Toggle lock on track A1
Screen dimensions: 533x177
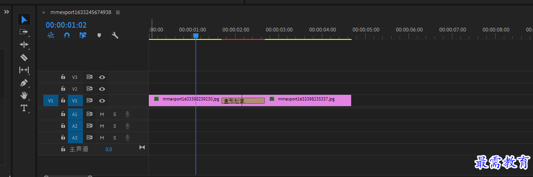point(63,115)
